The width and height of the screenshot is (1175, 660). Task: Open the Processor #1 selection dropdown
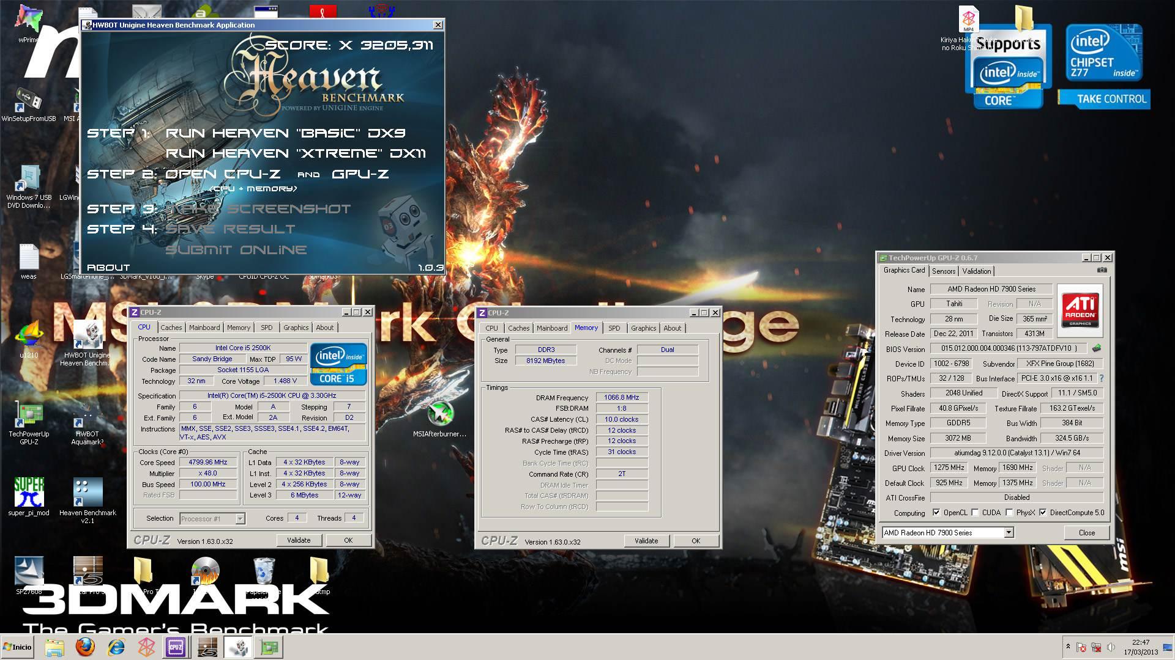240,519
